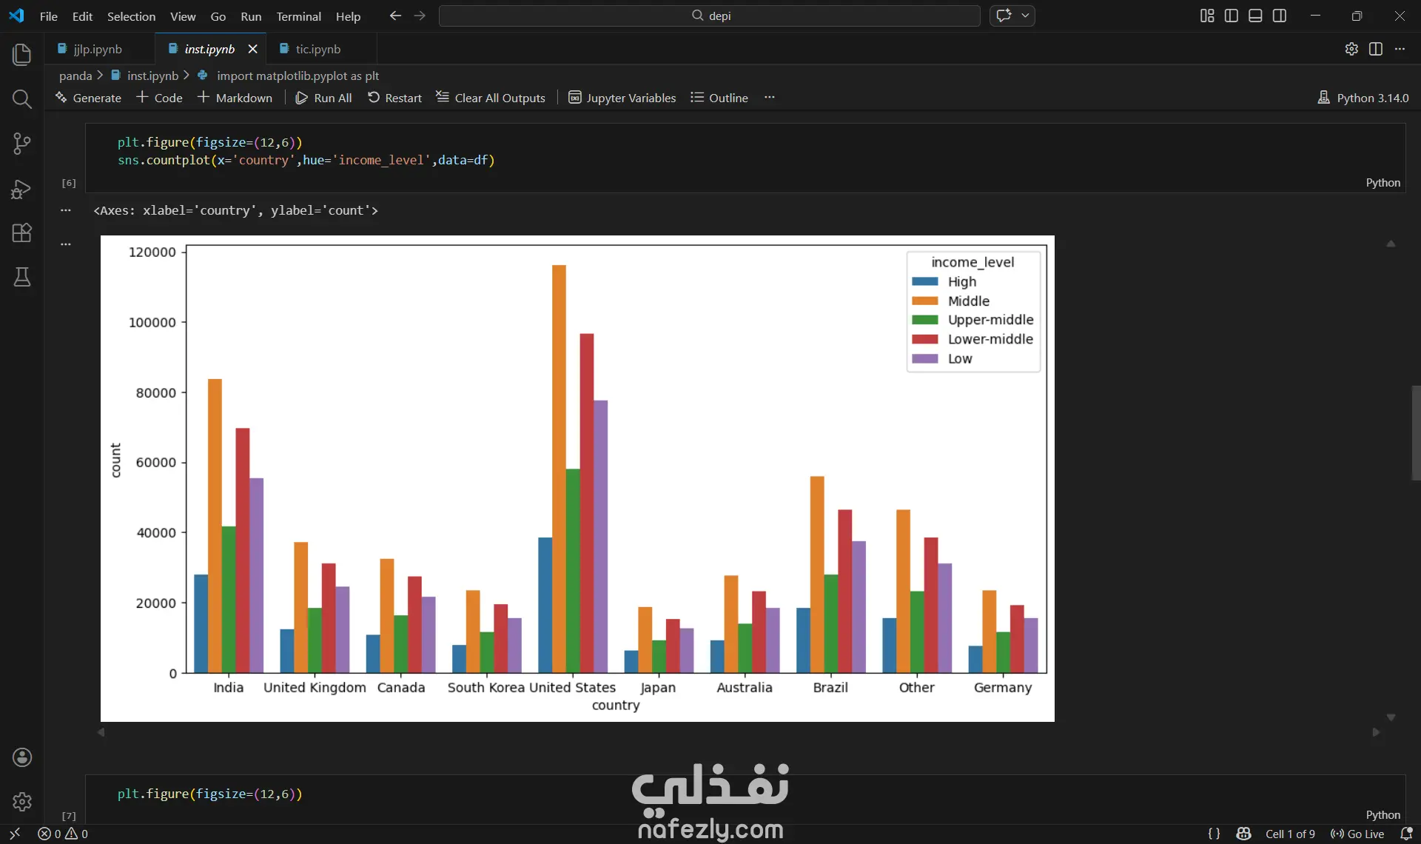
Task: Click Clear All Outputs
Action: [490, 98]
